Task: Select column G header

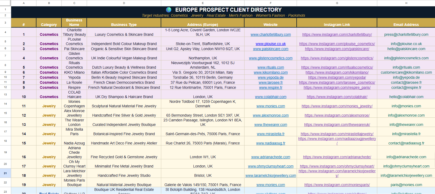Action: (337, 3)
